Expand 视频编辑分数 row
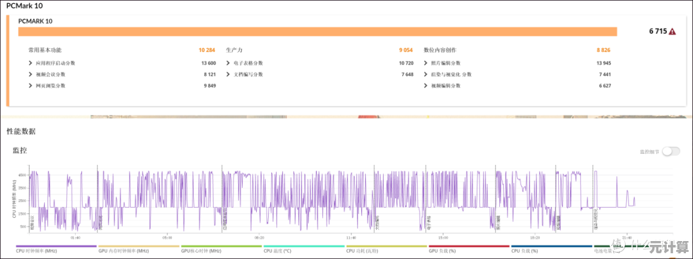The image size is (693, 259). point(426,85)
